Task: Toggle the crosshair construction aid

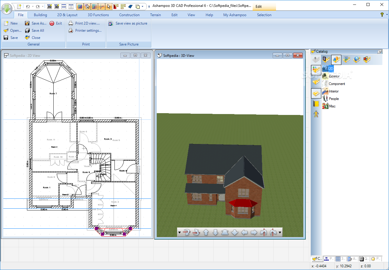Action: coord(102,6)
